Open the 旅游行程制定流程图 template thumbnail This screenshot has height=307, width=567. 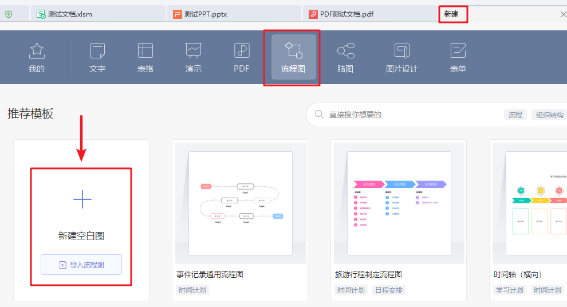click(399, 203)
